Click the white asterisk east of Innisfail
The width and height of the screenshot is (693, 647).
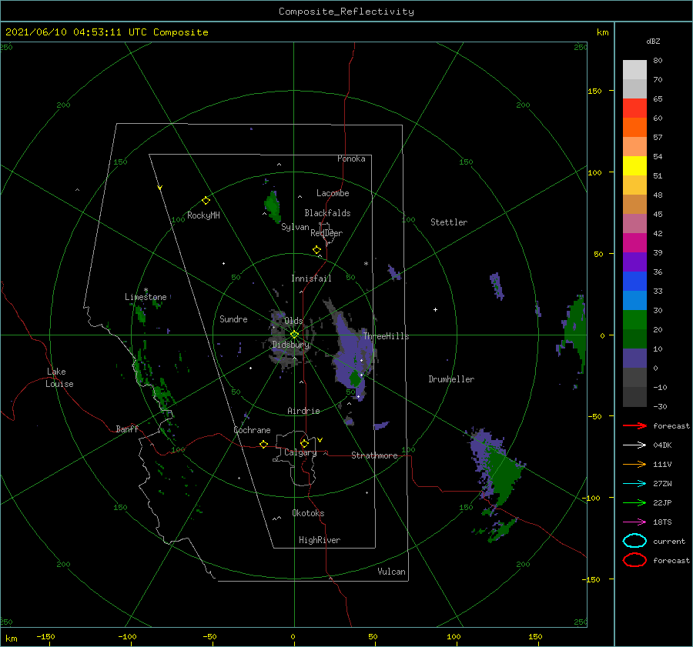click(366, 264)
